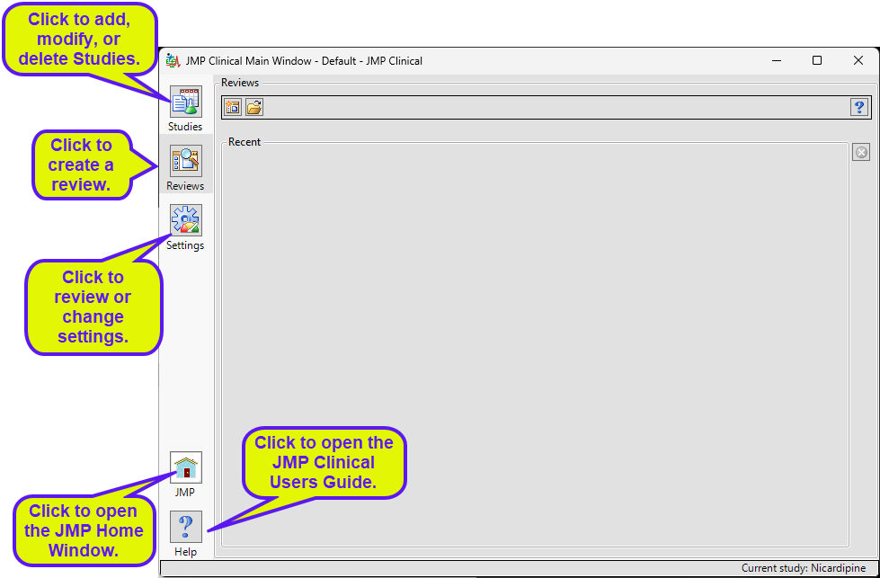Click the Reviews help question icon
This screenshot has height=578, width=880.
coord(859,107)
